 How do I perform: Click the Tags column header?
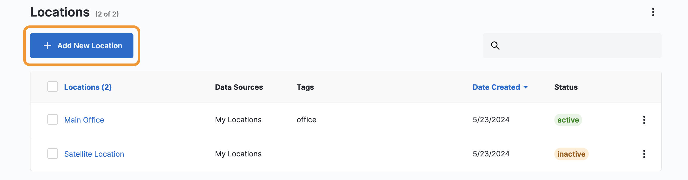(305, 87)
